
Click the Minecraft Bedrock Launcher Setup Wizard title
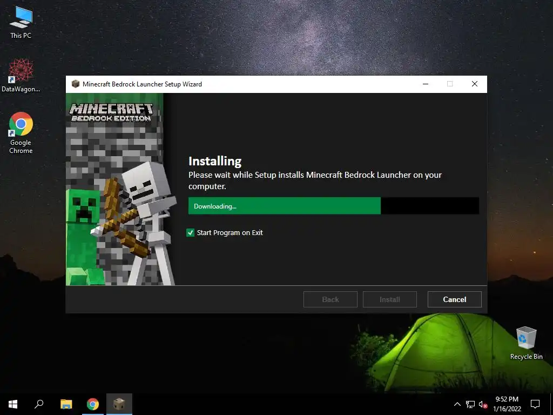[x=142, y=84]
